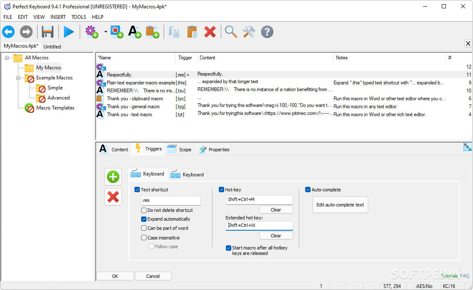Uncheck Start macro after all hotkey keys are released
Viewport: 473px width, 290px height.
coord(229,248)
